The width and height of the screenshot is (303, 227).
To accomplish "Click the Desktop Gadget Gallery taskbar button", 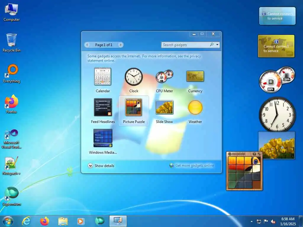I will (x=118, y=221).
